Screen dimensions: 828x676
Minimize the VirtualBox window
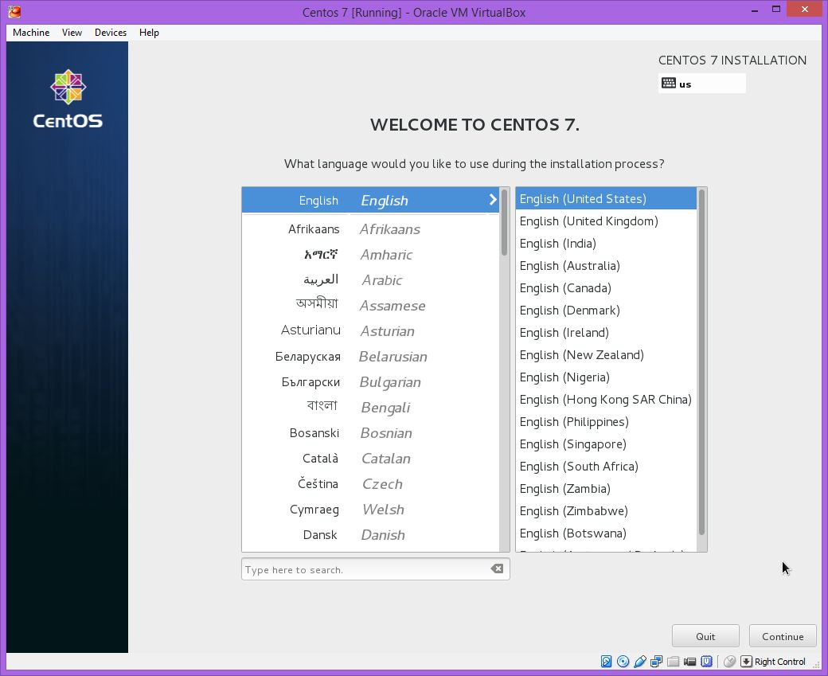(x=755, y=10)
